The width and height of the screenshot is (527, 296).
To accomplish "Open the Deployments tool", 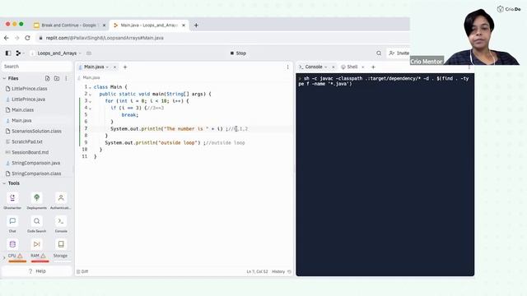I will [36, 201].
